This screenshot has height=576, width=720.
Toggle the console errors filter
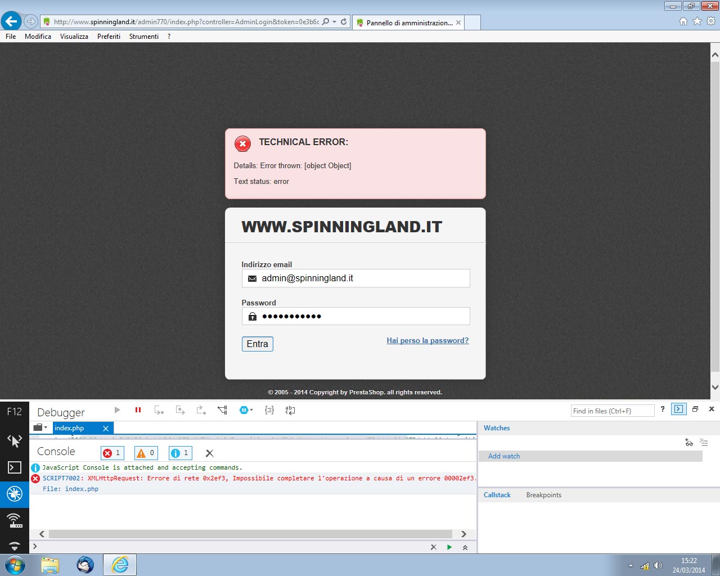coord(112,453)
